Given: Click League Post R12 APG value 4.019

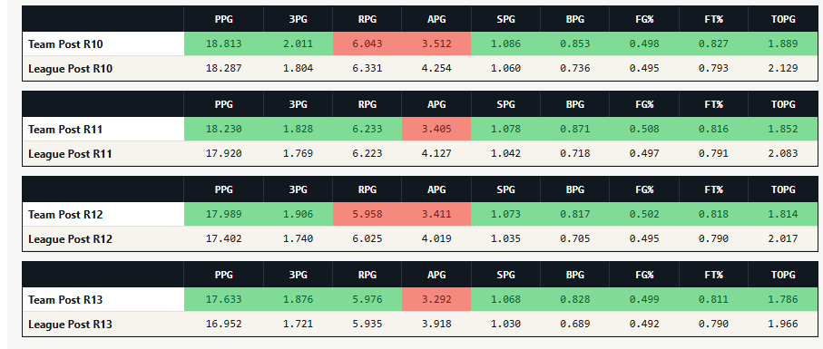Looking at the screenshot, I should pos(436,239).
